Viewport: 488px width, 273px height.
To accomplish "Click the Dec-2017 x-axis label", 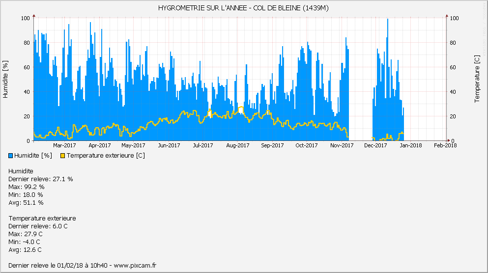I will 376,145.
